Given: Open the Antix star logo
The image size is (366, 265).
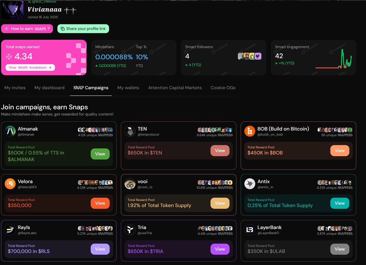Looking at the screenshot, I should coord(250,184).
